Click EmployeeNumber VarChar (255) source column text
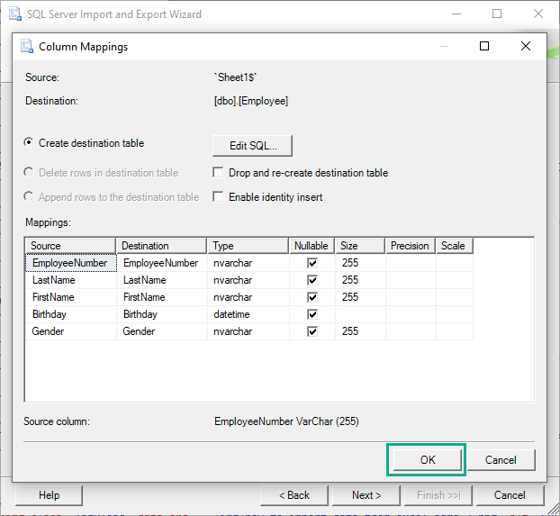The height and width of the screenshot is (516, 560). click(286, 421)
